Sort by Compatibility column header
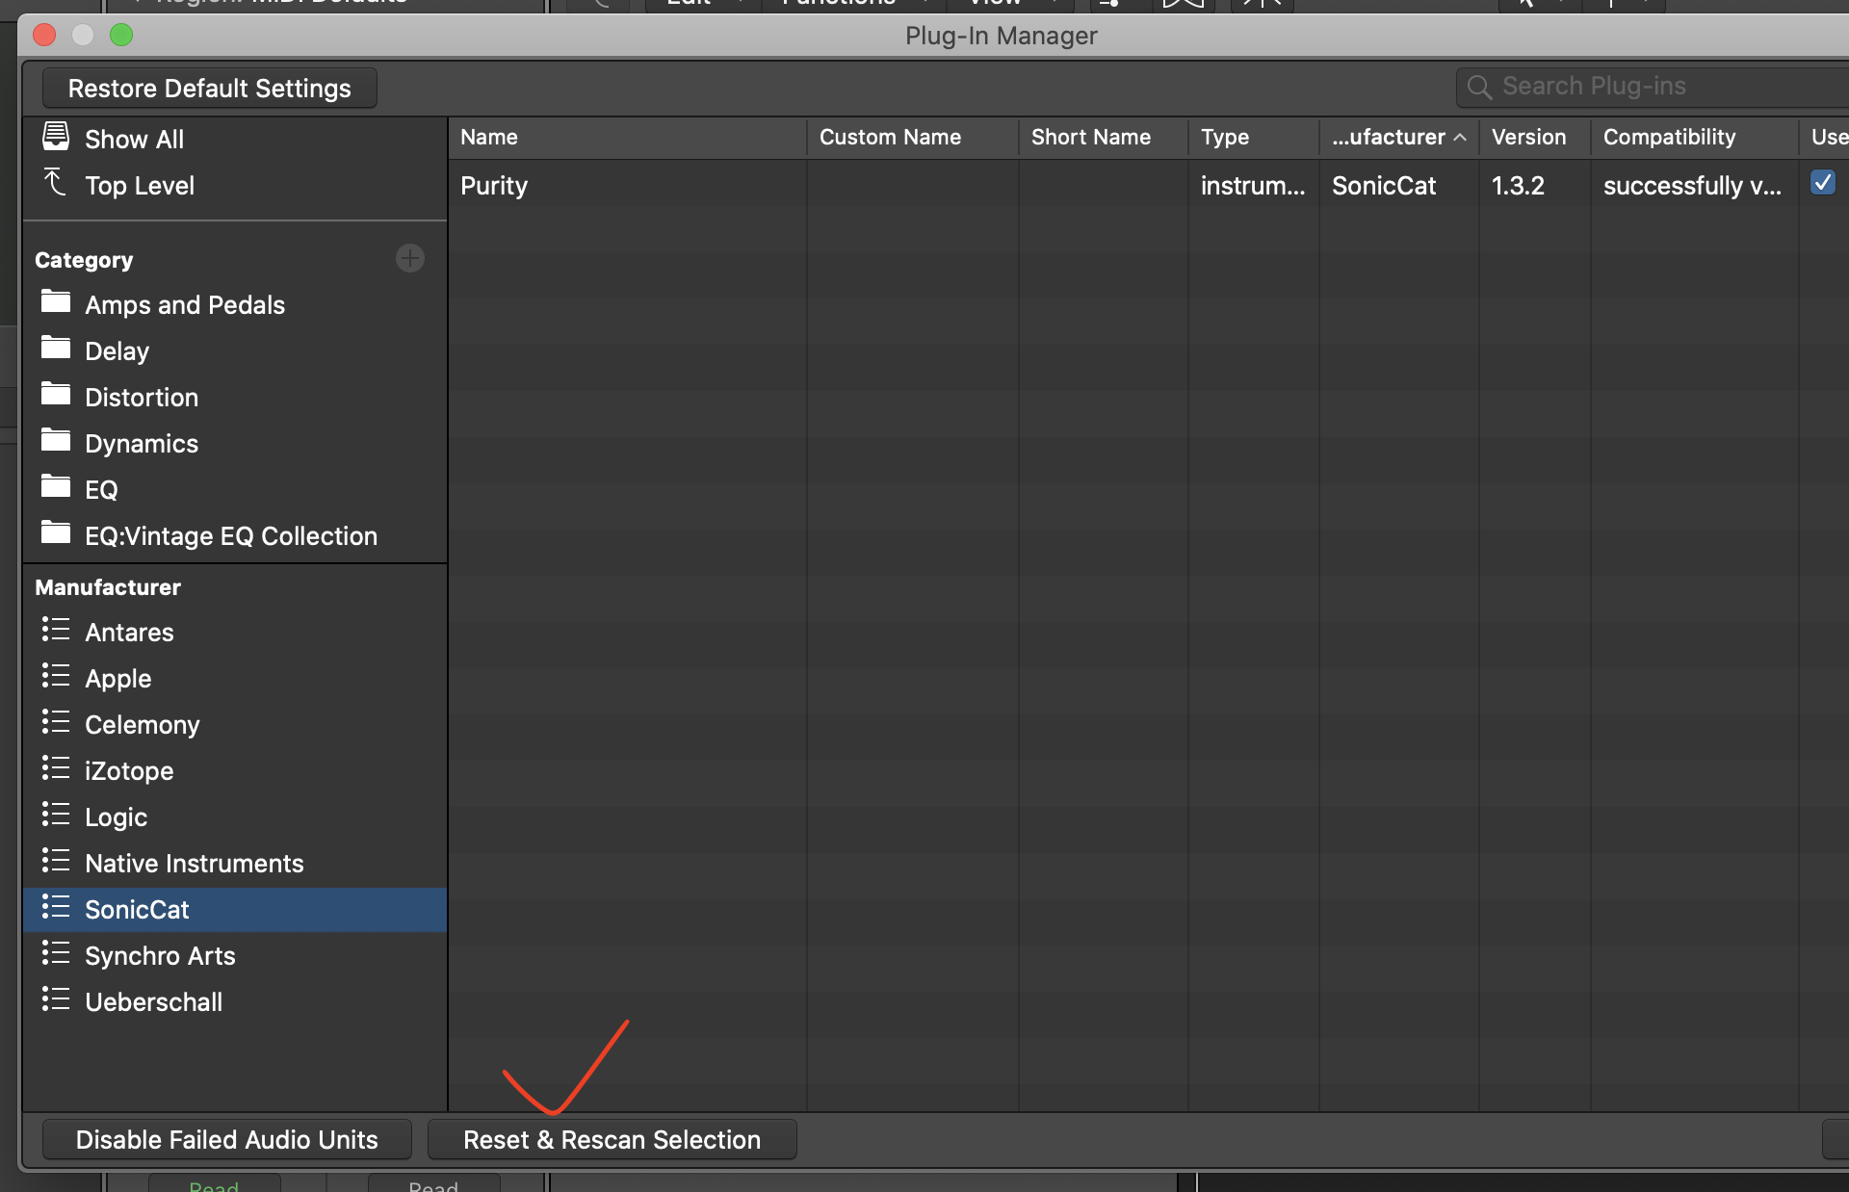The image size is (1849, 1192). coord(1695,138)
